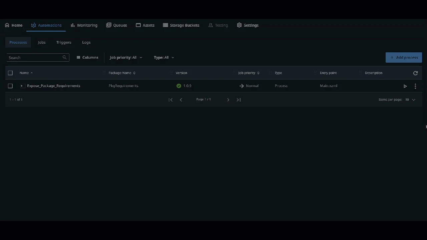Start job with the play icon
The width and height of the screenshot is (427, 240).
tap(405, 86)
